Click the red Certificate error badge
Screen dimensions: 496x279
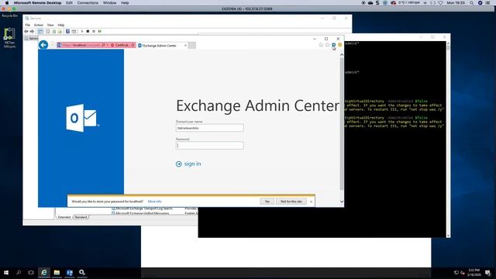(x=120, y=45)
